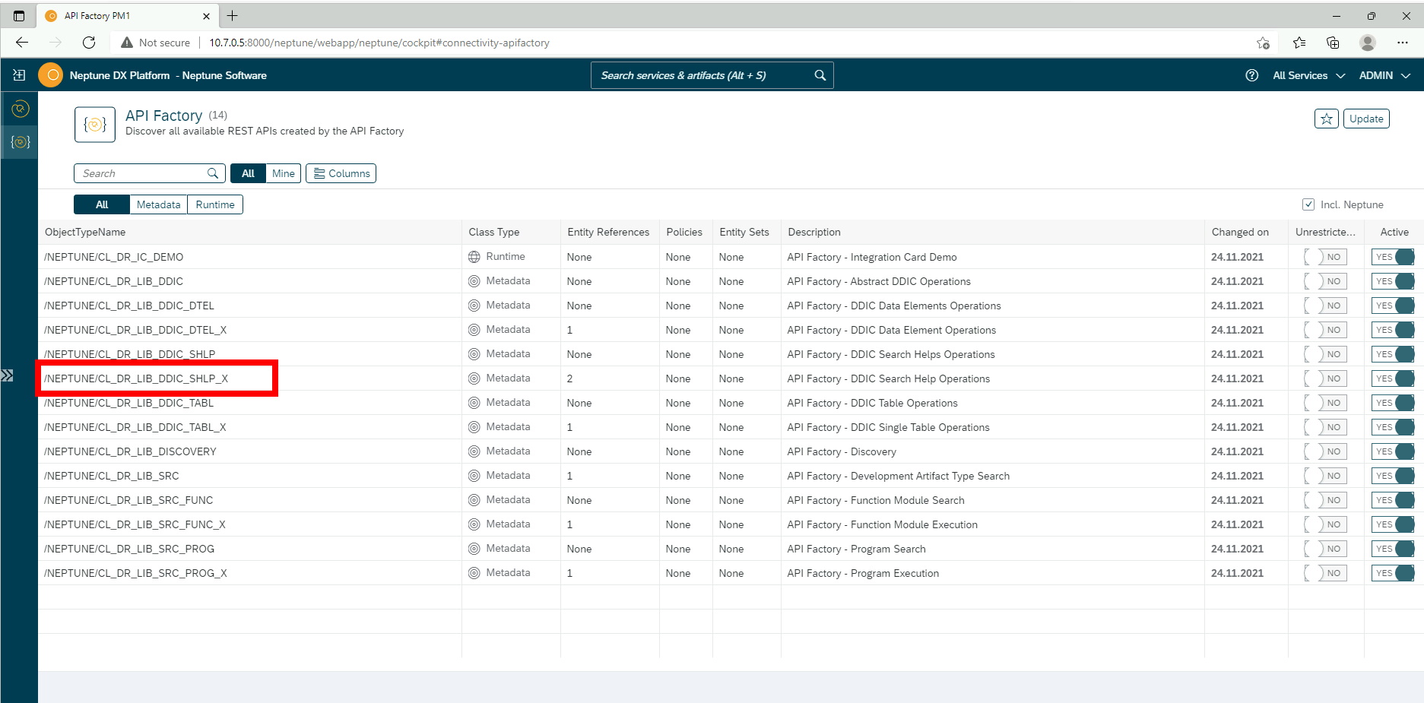
Task: Select /NEPTUNE/CL_DR_LIB_SRC row name
Action: click(112, 476)
